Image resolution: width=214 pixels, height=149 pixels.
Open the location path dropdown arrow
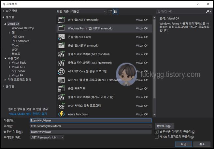[150, 126]
